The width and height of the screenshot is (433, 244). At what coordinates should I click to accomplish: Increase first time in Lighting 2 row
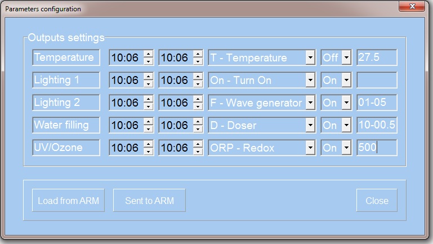148,99
